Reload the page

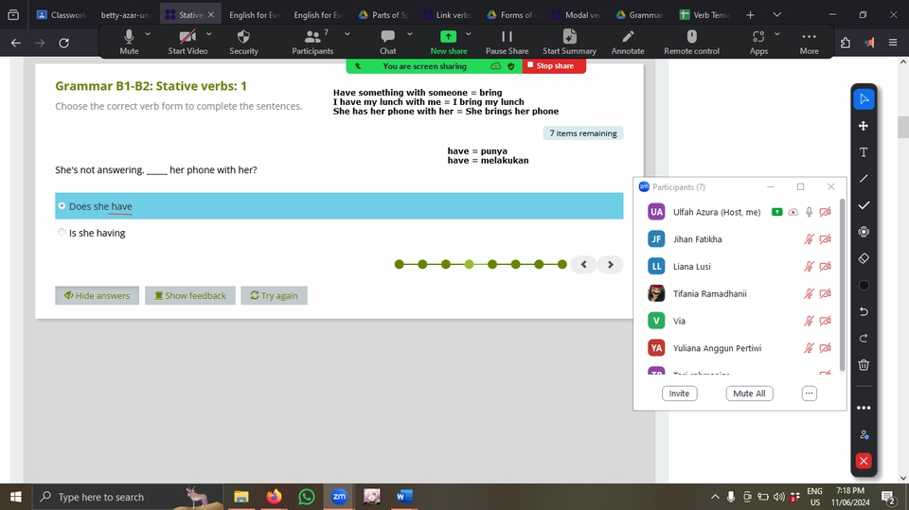[x=64, y=43]
